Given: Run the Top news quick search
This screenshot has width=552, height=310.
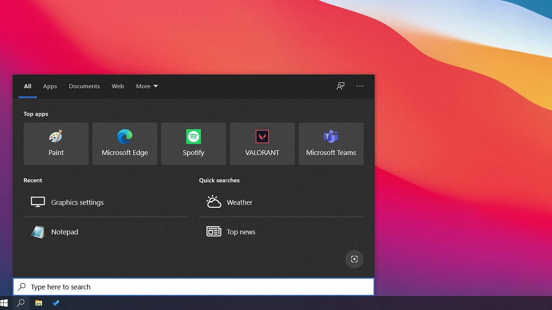Looking at the screenshot, I should pyautogui.click(x=281, y=231).
